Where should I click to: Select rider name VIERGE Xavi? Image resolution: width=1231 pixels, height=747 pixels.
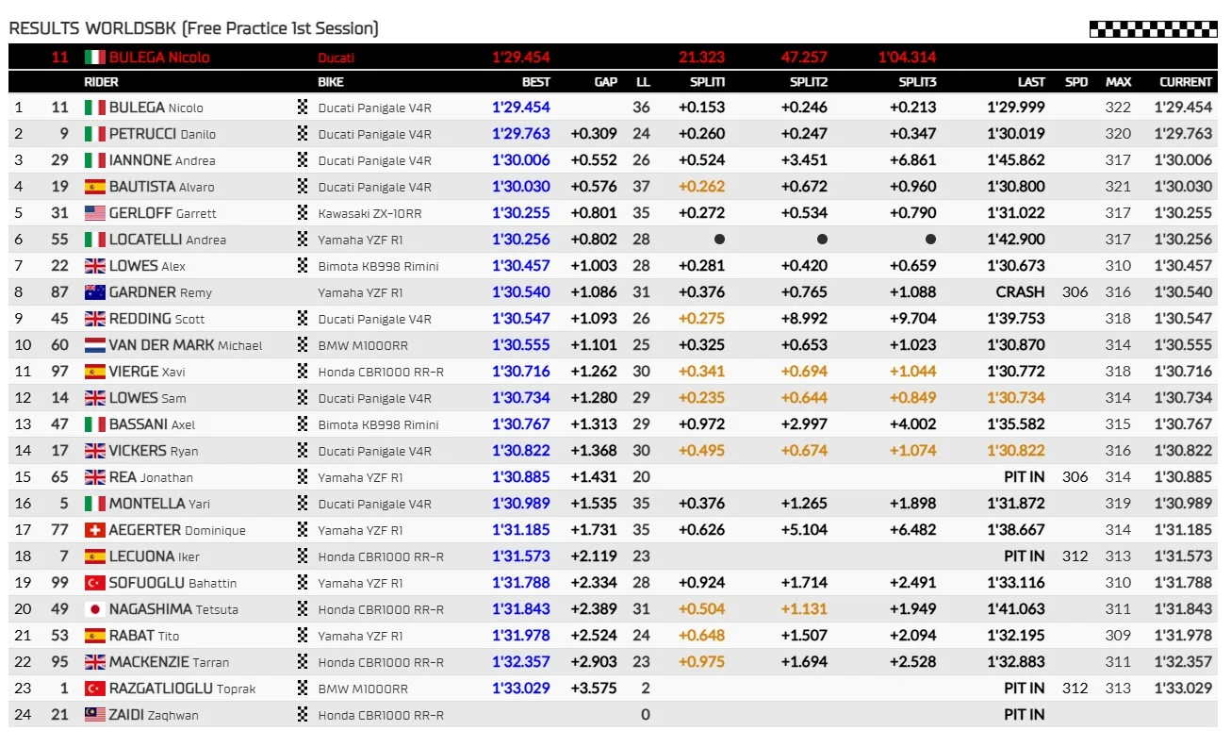coord(147,372)
